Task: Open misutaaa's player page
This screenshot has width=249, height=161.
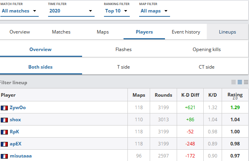Action: click(x=21, y=156)
